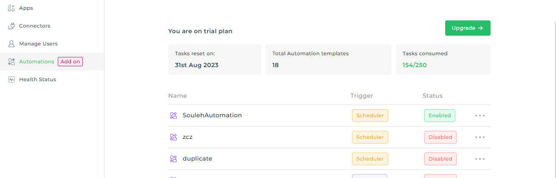Open the three-dot menu for SoulehAutomation
Screen dimensions: 556x178
480,116
